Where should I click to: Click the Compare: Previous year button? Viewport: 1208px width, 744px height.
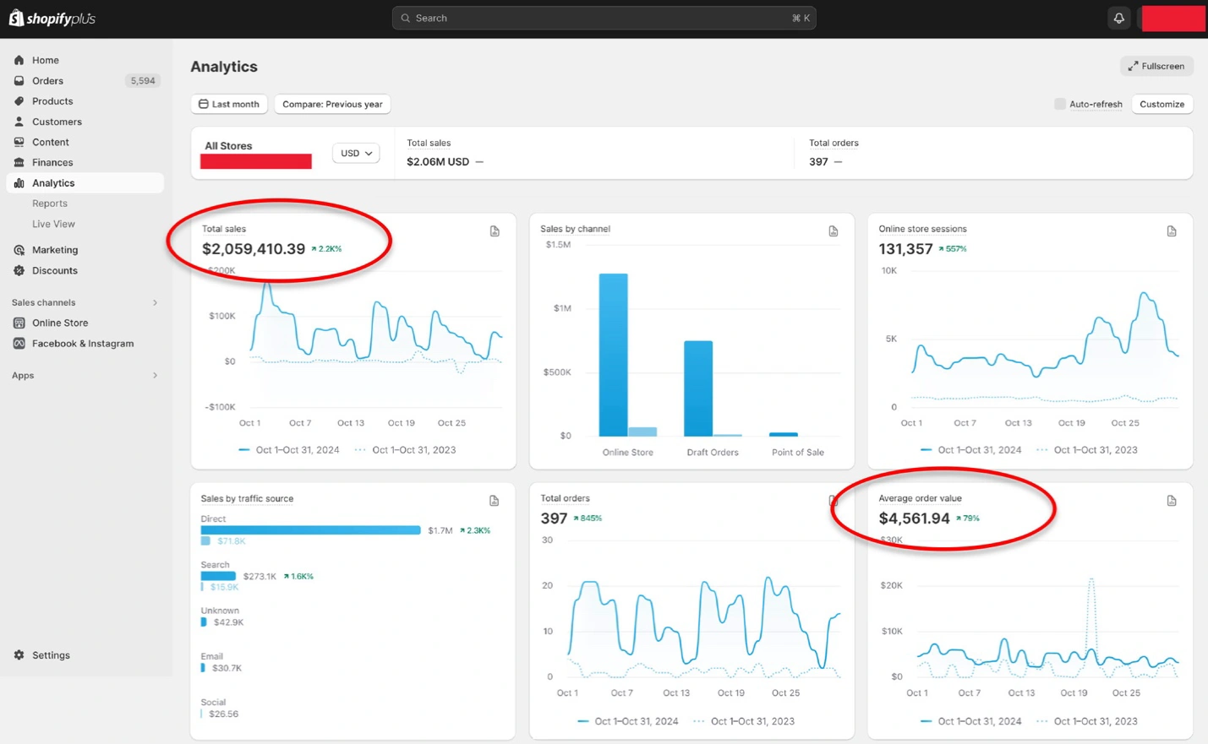point(332,104)
